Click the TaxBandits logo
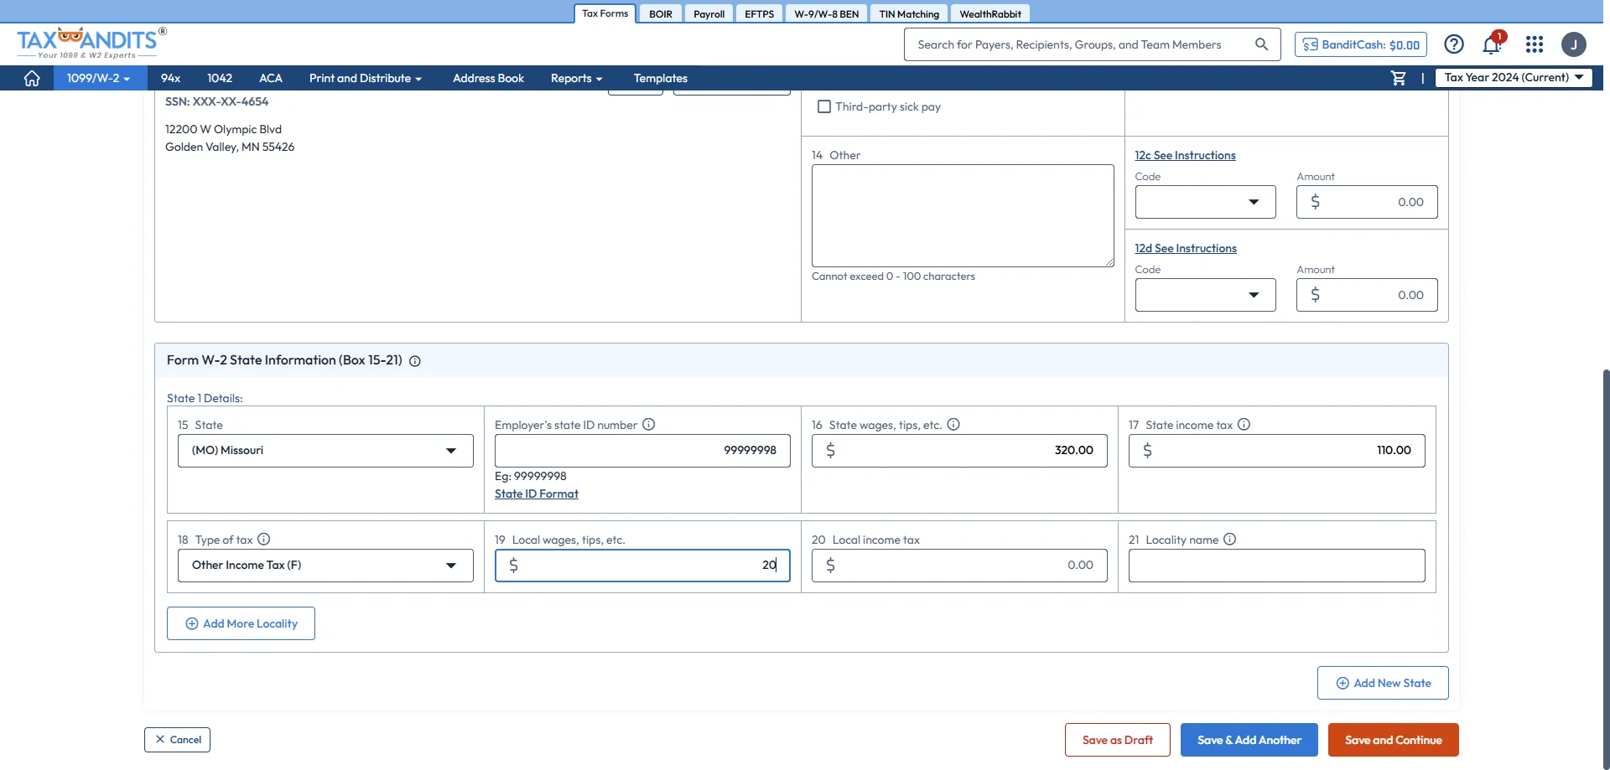Image resolution: width=1610 pixels, height=770 pixels. 91,43
